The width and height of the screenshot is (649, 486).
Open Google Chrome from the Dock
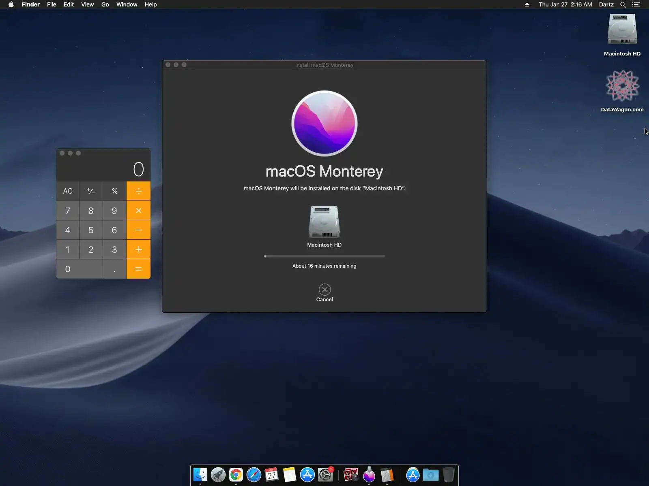(x=236, y=475)
